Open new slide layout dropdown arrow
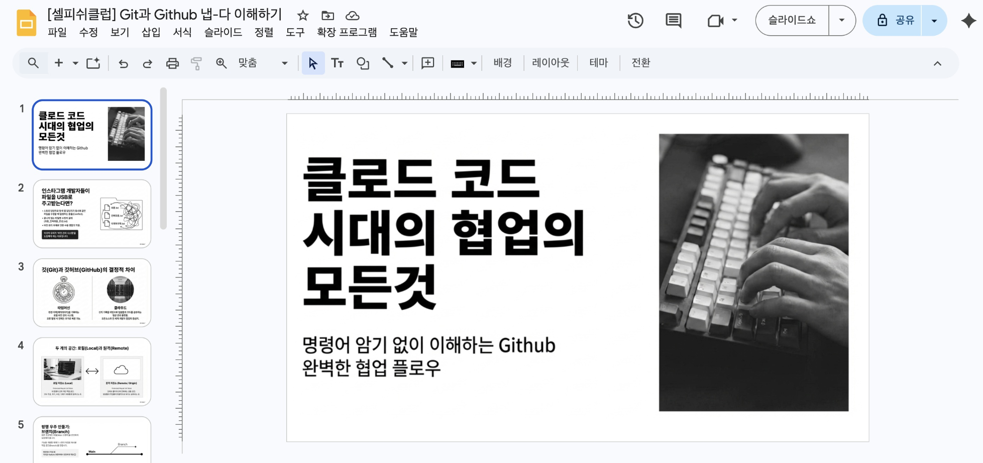 click(x=75, y=63)
